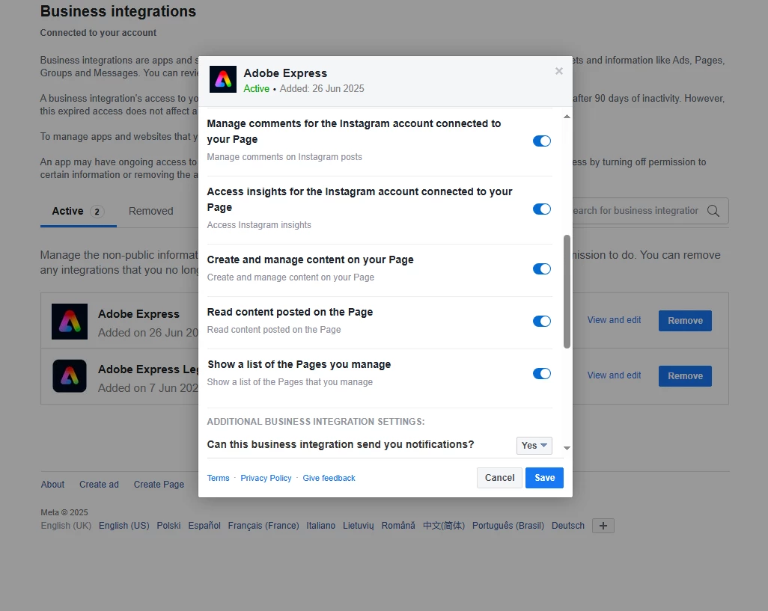
Task: Open the notifications Yes dropdown
Action: [534, 446]
